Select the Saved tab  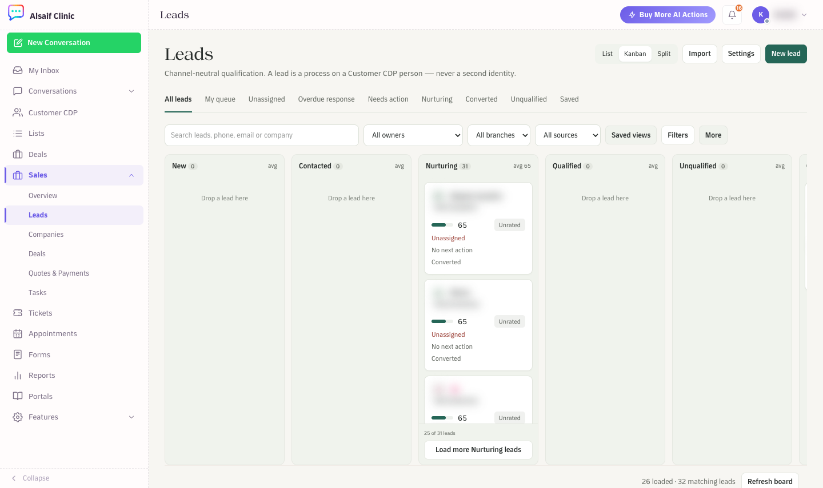pos(569,99)
